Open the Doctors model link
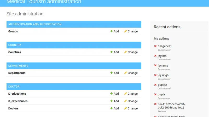 pyautogui.click(x=13, y=108)
